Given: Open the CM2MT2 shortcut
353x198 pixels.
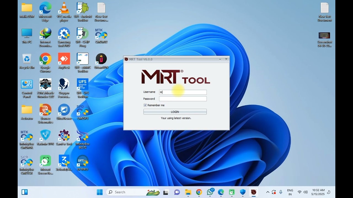Looking at the screenshot, I should pyautogui.click(x=101, y=36).
